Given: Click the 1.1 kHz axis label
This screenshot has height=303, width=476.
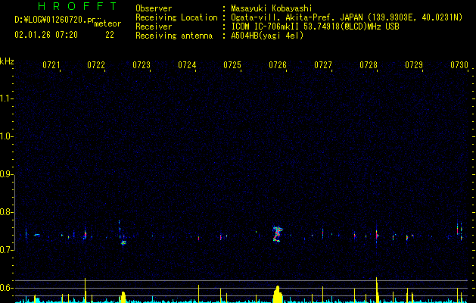Looking at the screenshot, I should coord(7,98).
